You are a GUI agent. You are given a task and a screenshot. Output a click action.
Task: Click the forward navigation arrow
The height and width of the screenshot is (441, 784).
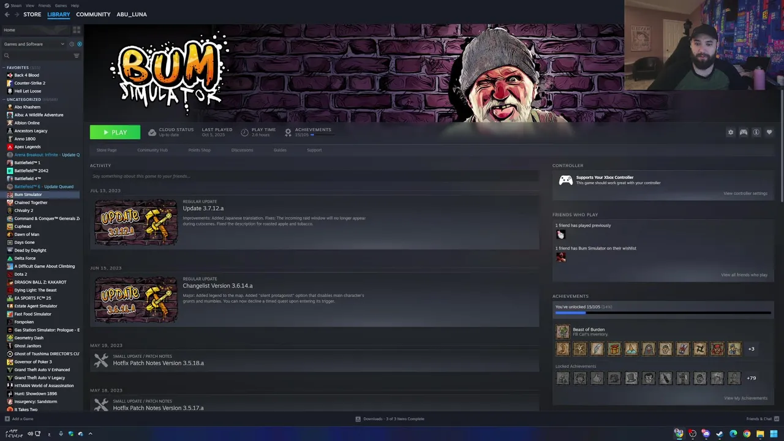click(x=17, y=14)
